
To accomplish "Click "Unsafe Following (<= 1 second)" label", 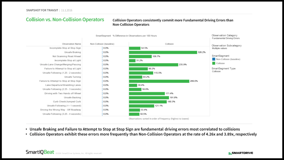I will (x=64, y=106).
